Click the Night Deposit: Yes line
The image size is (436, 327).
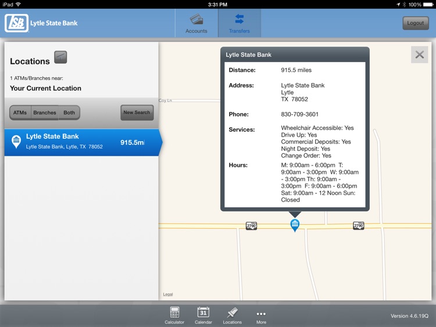305,149
